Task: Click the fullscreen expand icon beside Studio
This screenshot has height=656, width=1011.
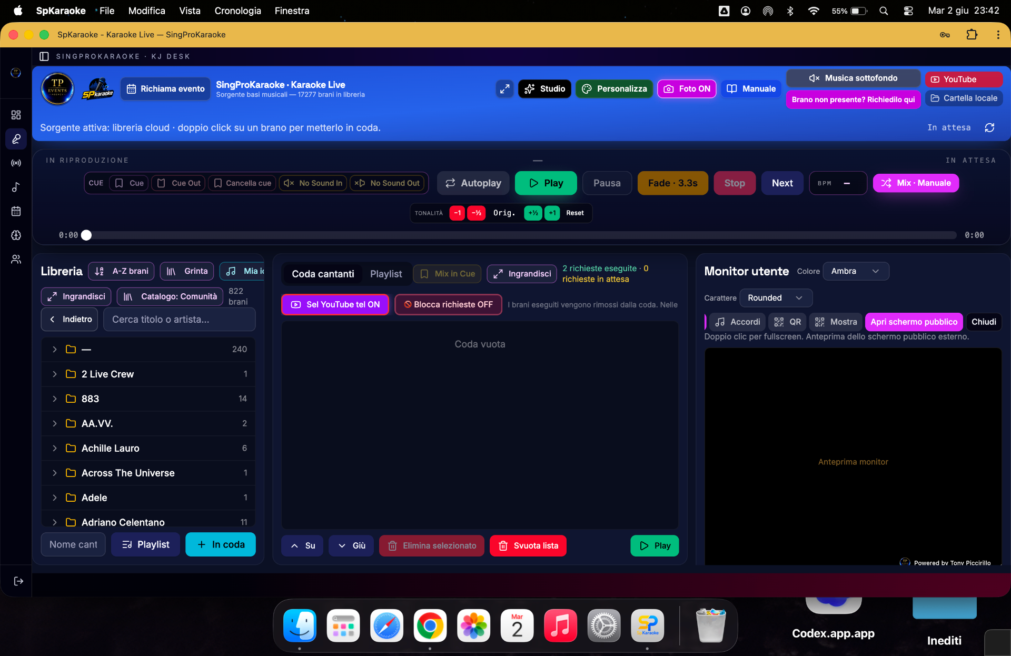Action: coord(504,89)
